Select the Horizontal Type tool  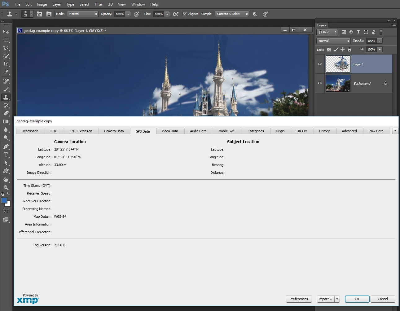point(6,155)
